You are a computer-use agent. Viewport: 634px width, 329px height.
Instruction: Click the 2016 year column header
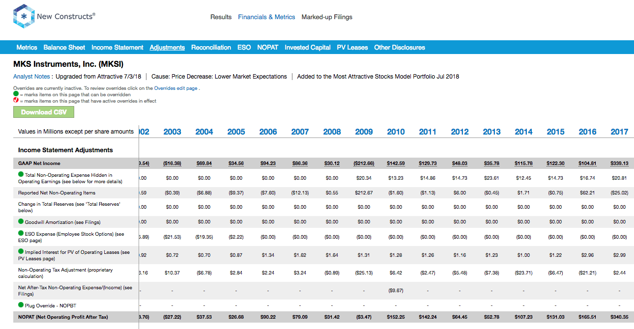pyautogui.click(x=587, y=132)
